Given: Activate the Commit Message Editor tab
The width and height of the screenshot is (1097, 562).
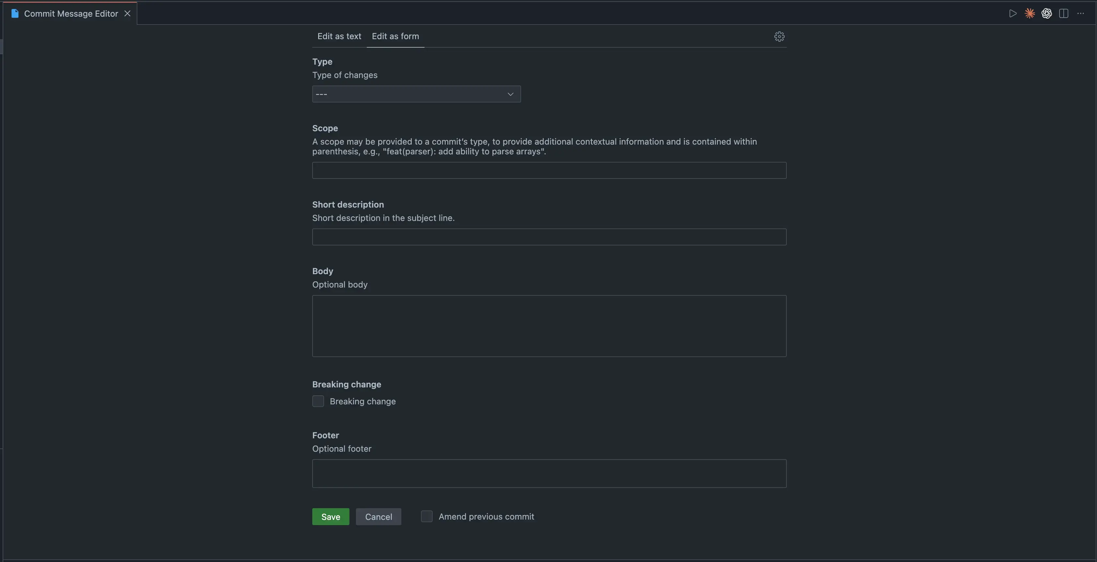Looking at the screenshot, I should [x=71, y=14].
